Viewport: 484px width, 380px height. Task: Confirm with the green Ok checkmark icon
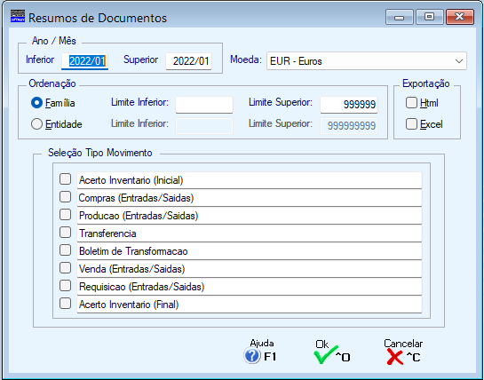[326, 355]
